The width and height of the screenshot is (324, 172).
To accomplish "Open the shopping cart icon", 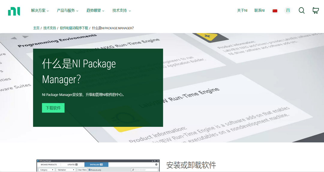I will [x=315, y=10].
